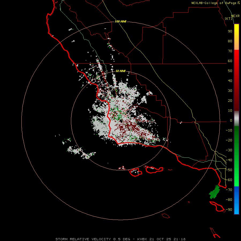The width and height of the screenshot is (241, 241).
Task: Click the 80 value on the velocity scale
Action: click(x=230, y=41)
